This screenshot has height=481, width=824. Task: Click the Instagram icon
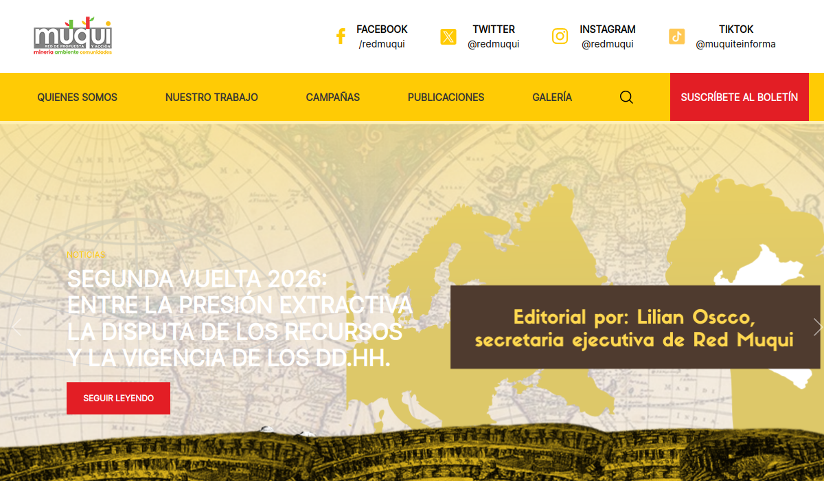(560, 36)
